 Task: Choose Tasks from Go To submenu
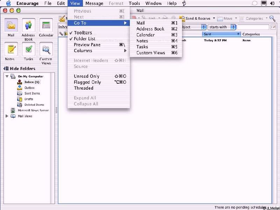click(156, 47)
